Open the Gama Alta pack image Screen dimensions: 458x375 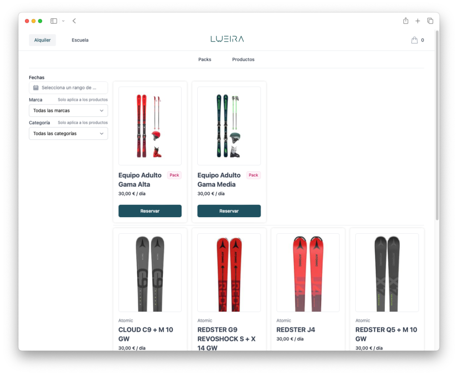click(x=150, y=126)
